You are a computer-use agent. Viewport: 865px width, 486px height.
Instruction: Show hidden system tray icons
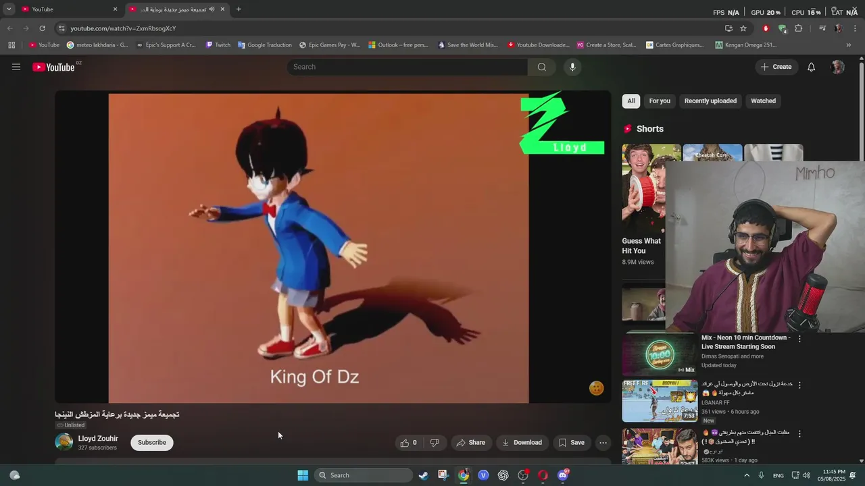(x=747, y=475)
